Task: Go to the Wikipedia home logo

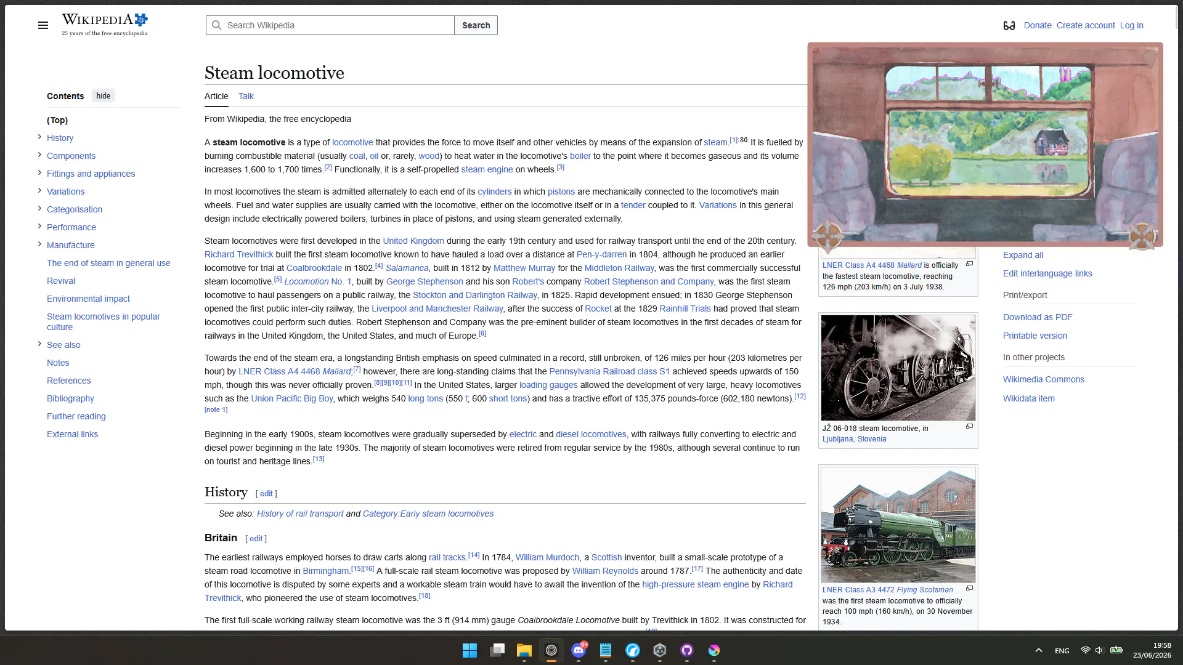Action: 105,25
